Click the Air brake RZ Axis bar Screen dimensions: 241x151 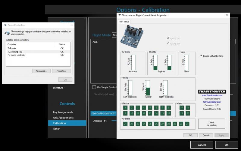pyautogui.click(x=133, y=62)
